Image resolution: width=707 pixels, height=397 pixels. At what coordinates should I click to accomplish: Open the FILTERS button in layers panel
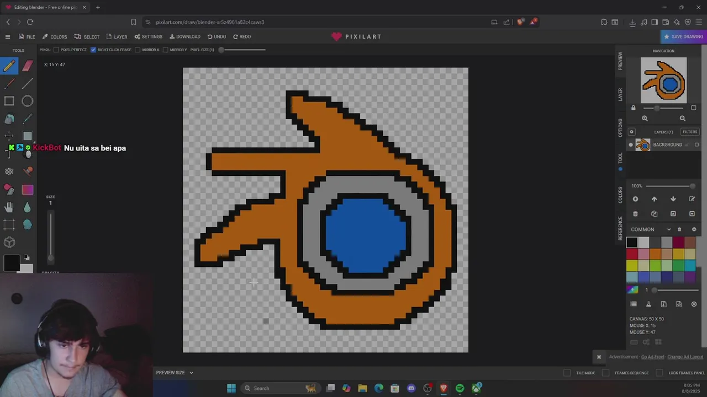pyautogui.click(x=690, y=132)
